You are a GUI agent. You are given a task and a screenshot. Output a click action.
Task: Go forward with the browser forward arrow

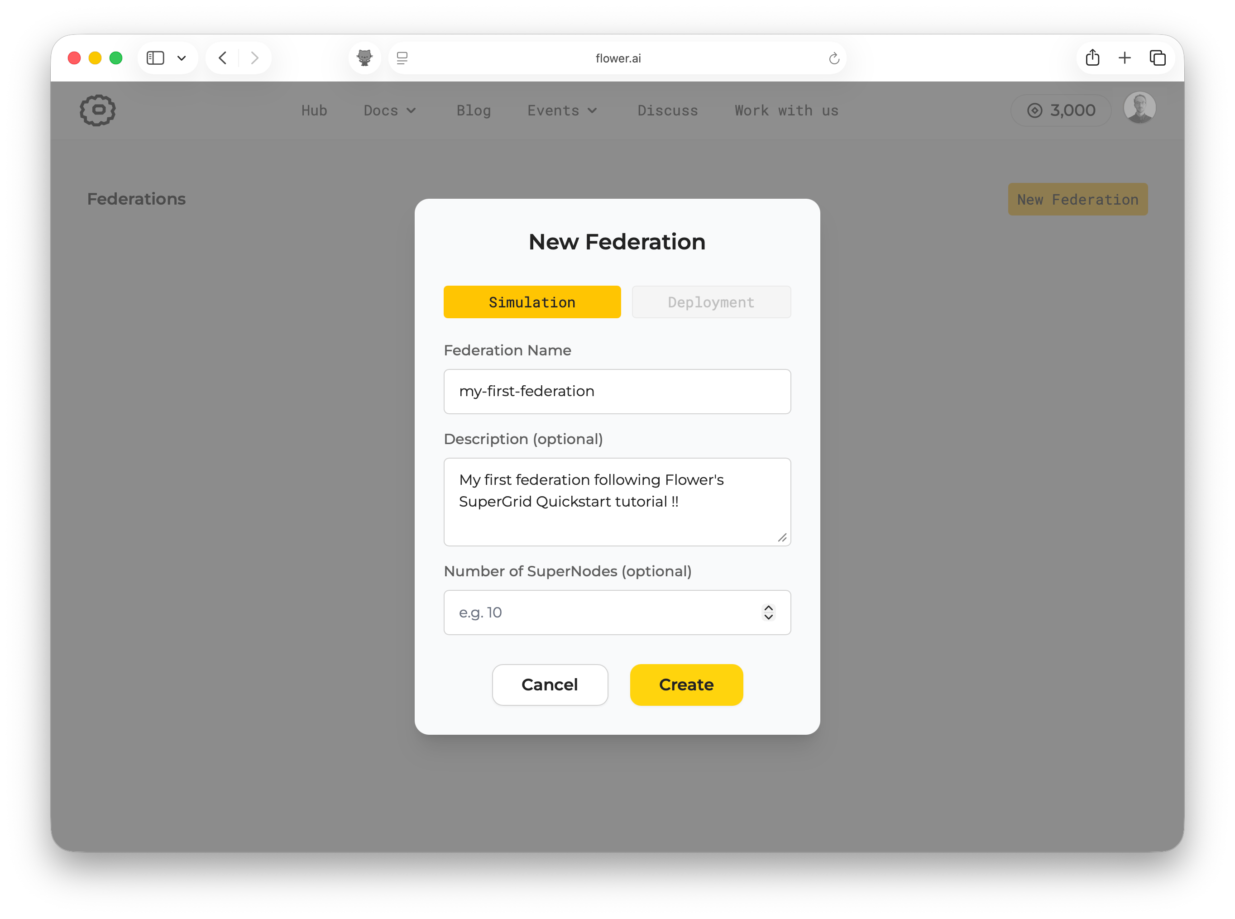tap(255, 58)
